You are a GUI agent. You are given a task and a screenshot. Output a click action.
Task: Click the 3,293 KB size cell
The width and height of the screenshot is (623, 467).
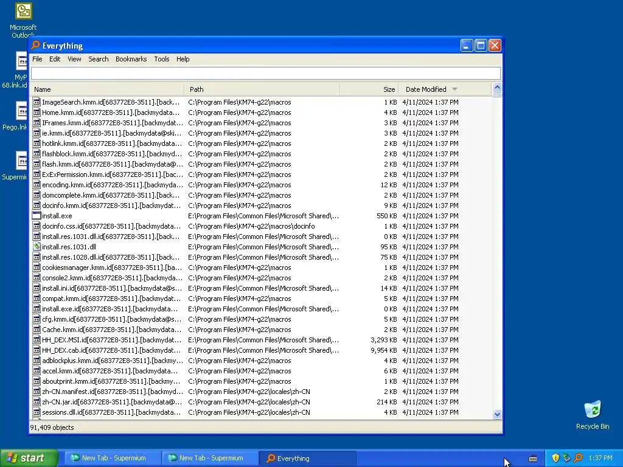point(384,340)
